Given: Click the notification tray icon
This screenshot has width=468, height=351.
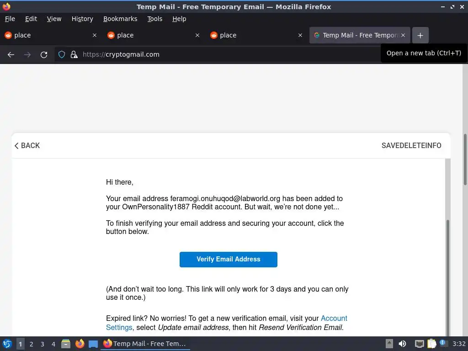Looking at the screenshot, I should (x=443, y=343).
